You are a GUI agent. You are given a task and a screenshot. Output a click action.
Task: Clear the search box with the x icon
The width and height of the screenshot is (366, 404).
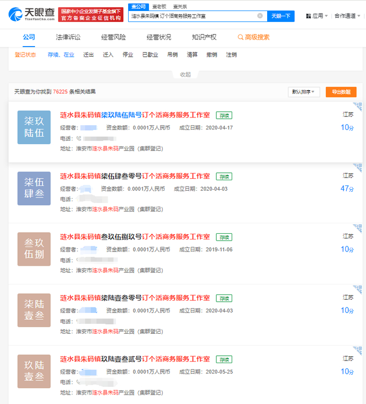pyautogui.click(x=260, y=16)
